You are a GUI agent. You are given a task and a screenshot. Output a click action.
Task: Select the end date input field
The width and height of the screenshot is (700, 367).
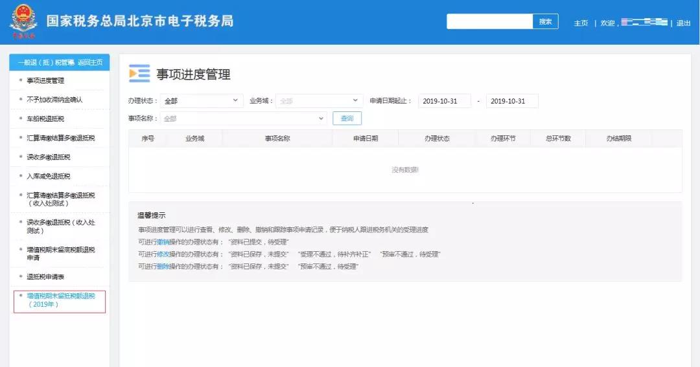[x=512, y=101]
